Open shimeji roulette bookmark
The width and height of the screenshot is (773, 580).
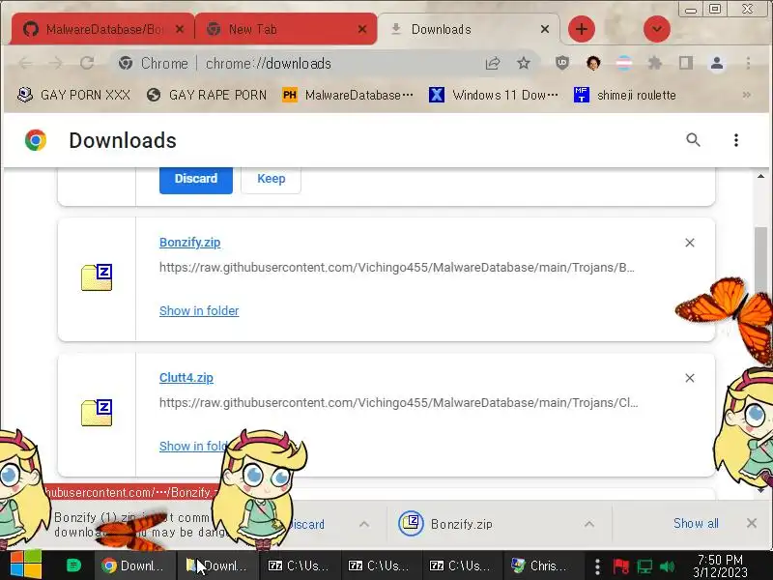625,95
